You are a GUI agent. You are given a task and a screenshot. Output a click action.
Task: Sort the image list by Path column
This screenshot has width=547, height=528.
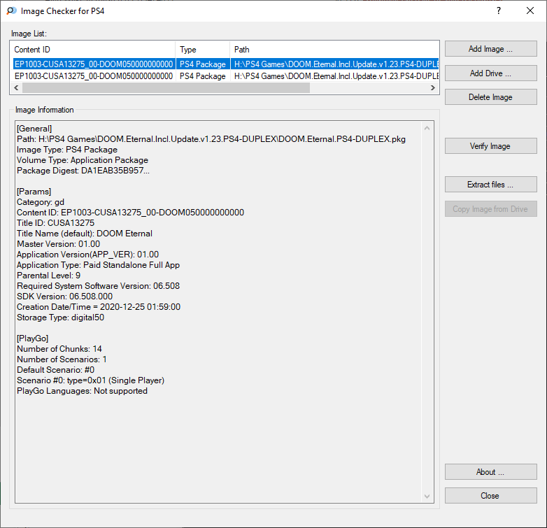click(x=334, y=50)
